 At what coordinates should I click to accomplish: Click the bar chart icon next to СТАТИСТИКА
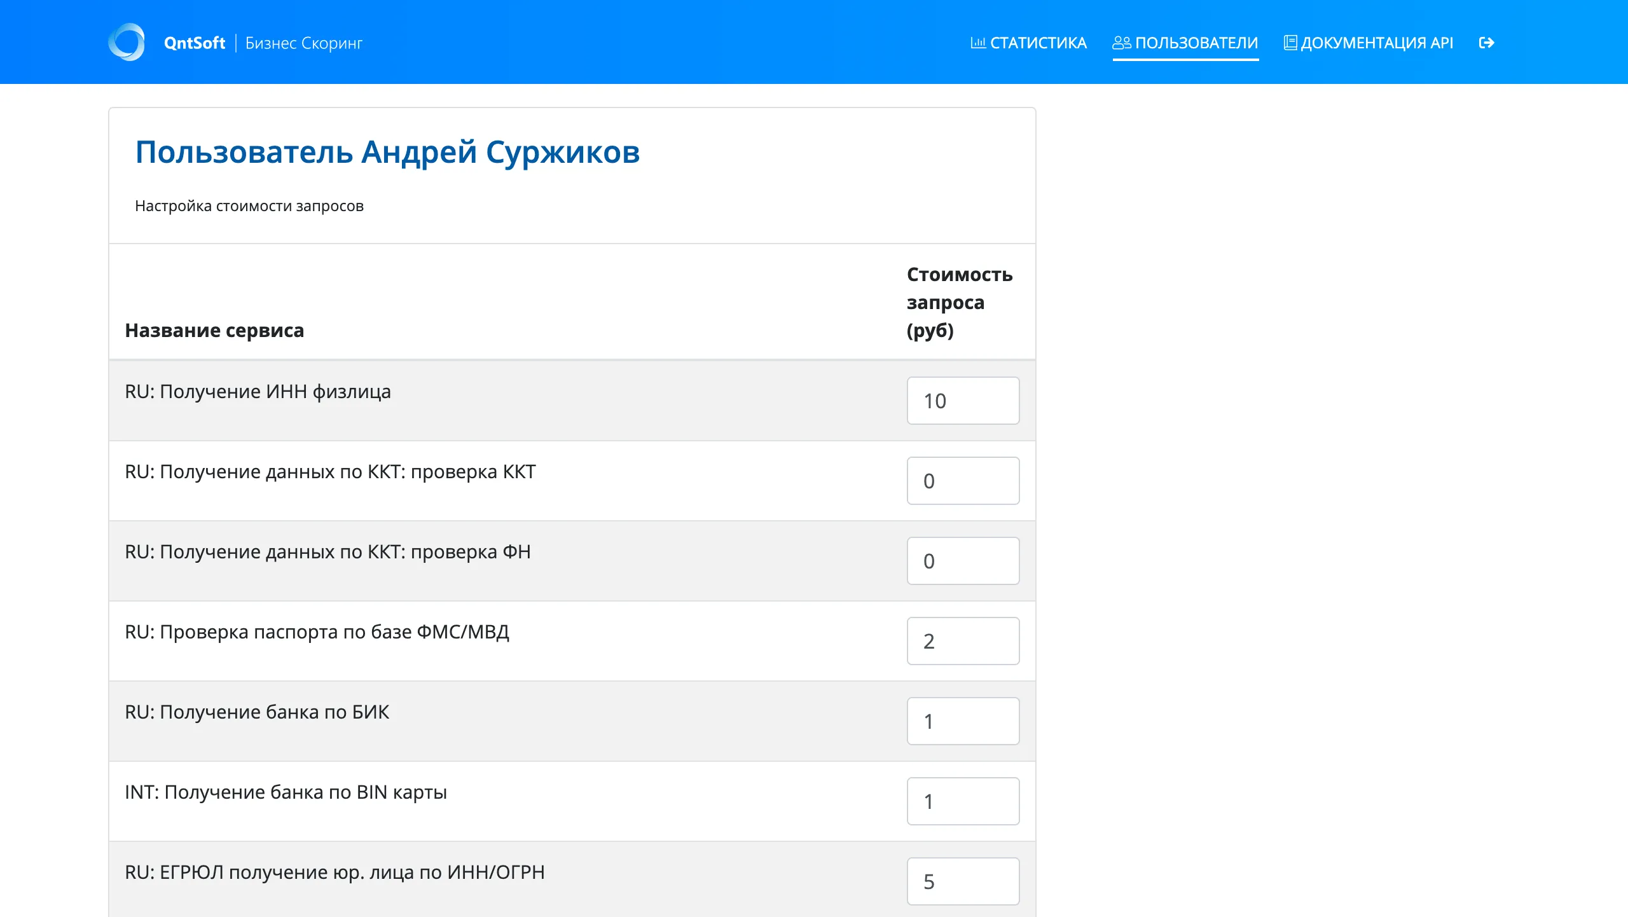coord(979,43)
